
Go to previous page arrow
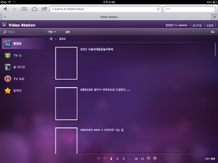[105, 158]
